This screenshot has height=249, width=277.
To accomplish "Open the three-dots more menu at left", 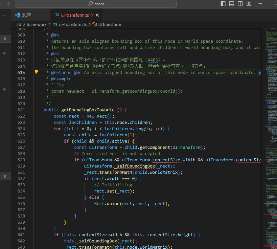I will pos(4,15).
